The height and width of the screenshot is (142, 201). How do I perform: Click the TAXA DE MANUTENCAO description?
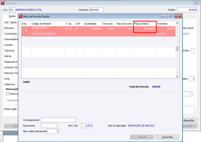pyautogui.click(x=43, y=34)
